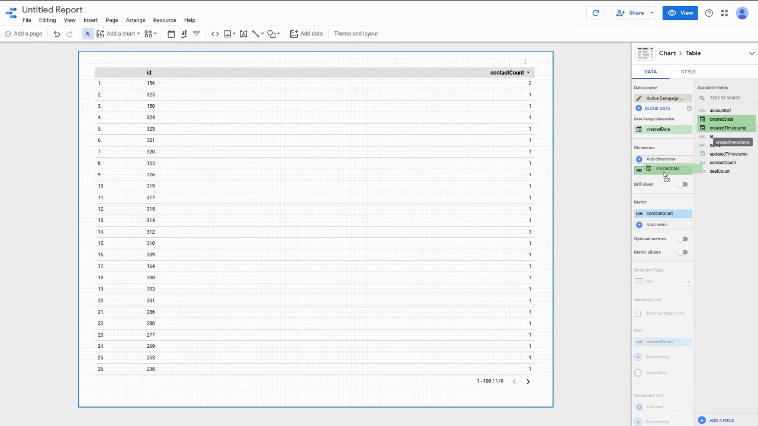Switch to the DATA tab

click(x=650, y=72)
